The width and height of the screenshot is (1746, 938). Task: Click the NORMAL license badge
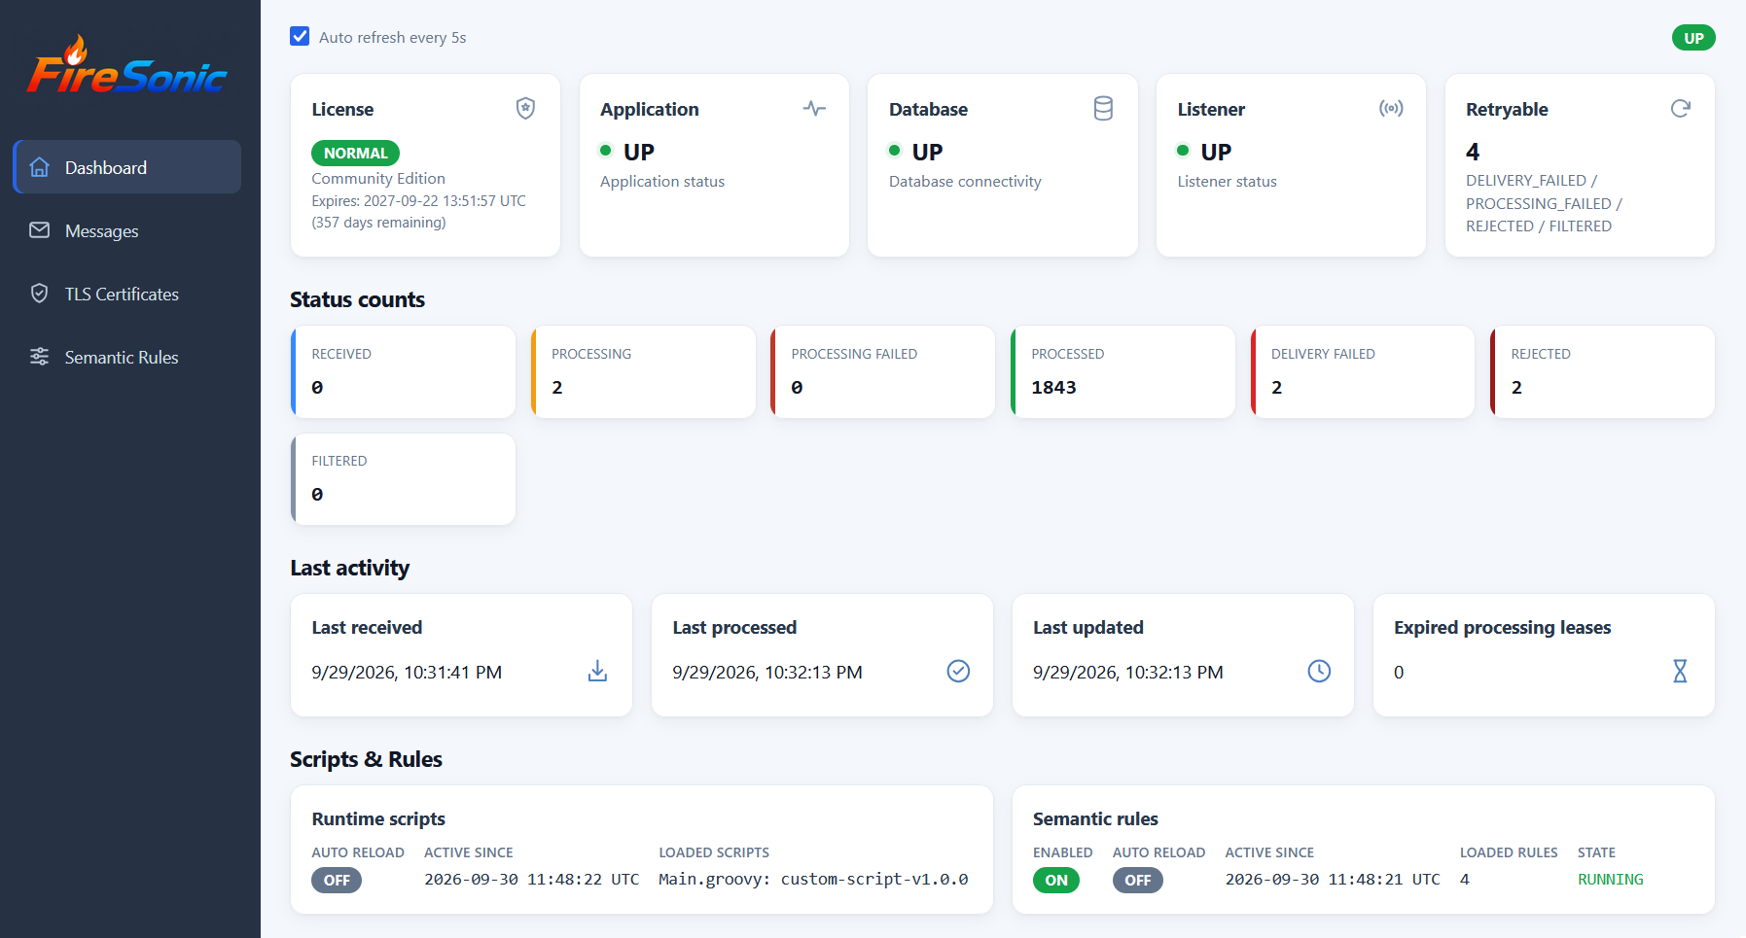coord(355,153)
